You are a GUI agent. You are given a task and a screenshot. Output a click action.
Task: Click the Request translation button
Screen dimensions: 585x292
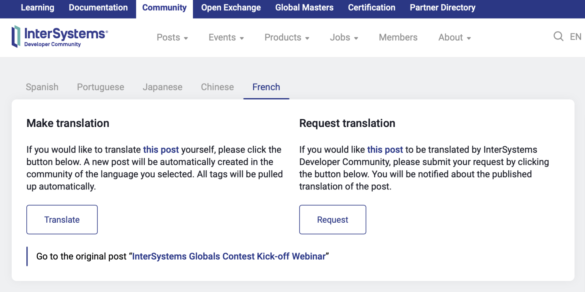332,220
